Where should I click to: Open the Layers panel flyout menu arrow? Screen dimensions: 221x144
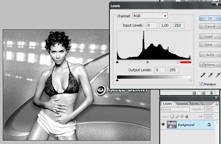click(217, 104)
